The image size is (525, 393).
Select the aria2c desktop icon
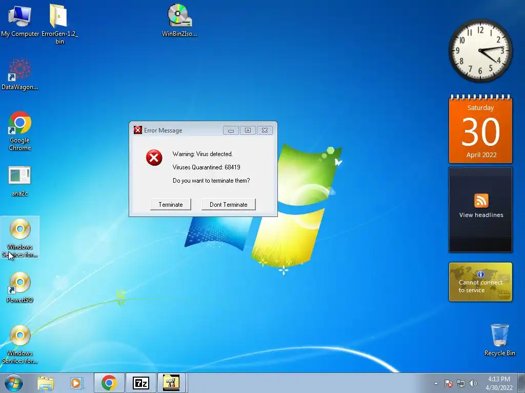point(20,181)
